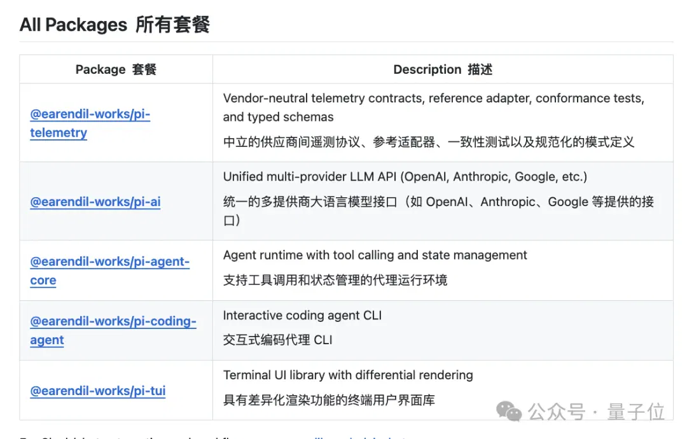687x439 pixels.
Task: Click the Unified multi-provider LLM API description
Action: [x=405, y=177]
